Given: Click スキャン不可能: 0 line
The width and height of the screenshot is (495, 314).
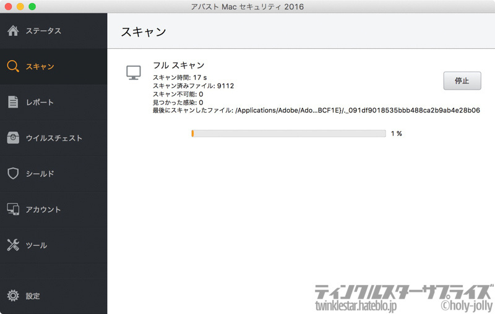Looking at the screenshot, I should point(178,94).
